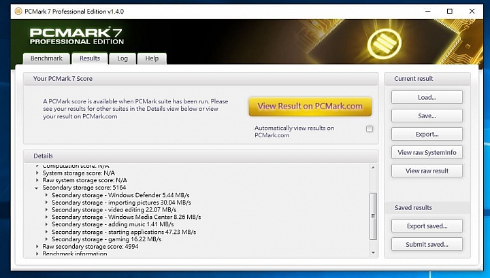Select the Results tab
490x278 pixels.
[90, 58]
